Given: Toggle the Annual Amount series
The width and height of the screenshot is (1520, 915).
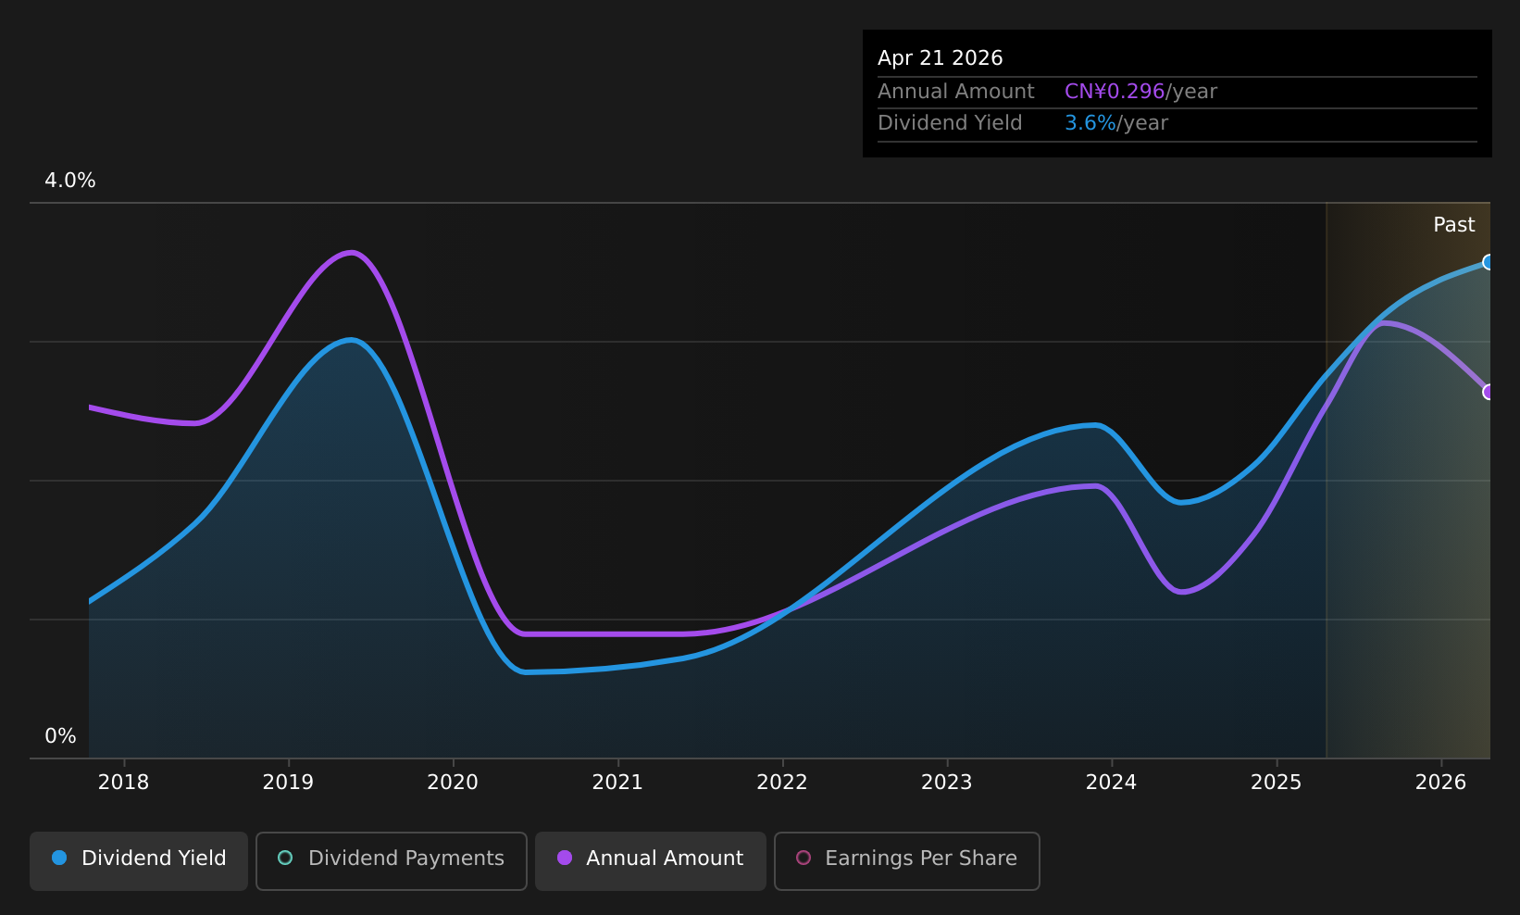Looking at the screenshot, I should tap(651, 861).
